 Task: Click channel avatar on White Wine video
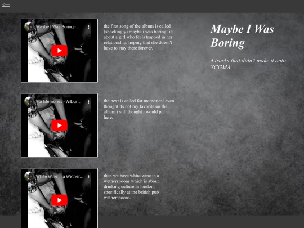point(29,176)
